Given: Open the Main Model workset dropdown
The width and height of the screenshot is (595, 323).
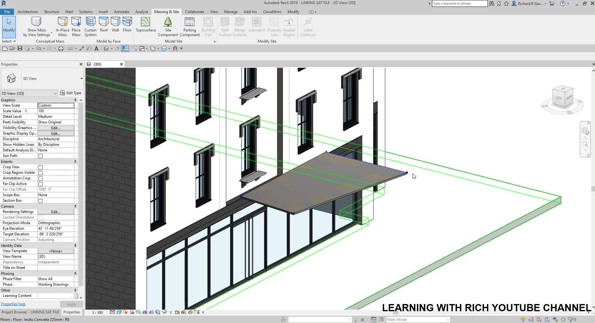Looking at the screenshot, I should (418, 319).
